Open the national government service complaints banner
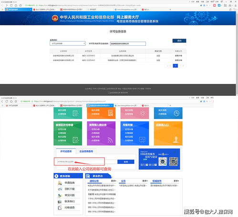This screenshot has width=238, height=217. pos(159,159)
